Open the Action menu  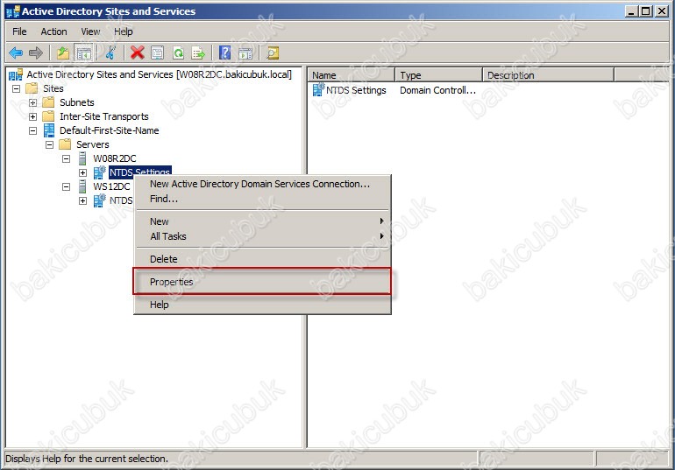53,32
